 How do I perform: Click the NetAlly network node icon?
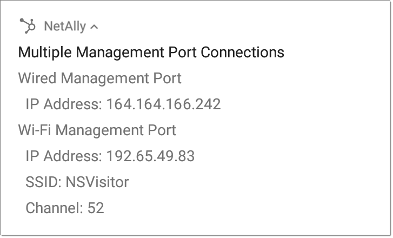pyautogui.click(x=28, y=26)
